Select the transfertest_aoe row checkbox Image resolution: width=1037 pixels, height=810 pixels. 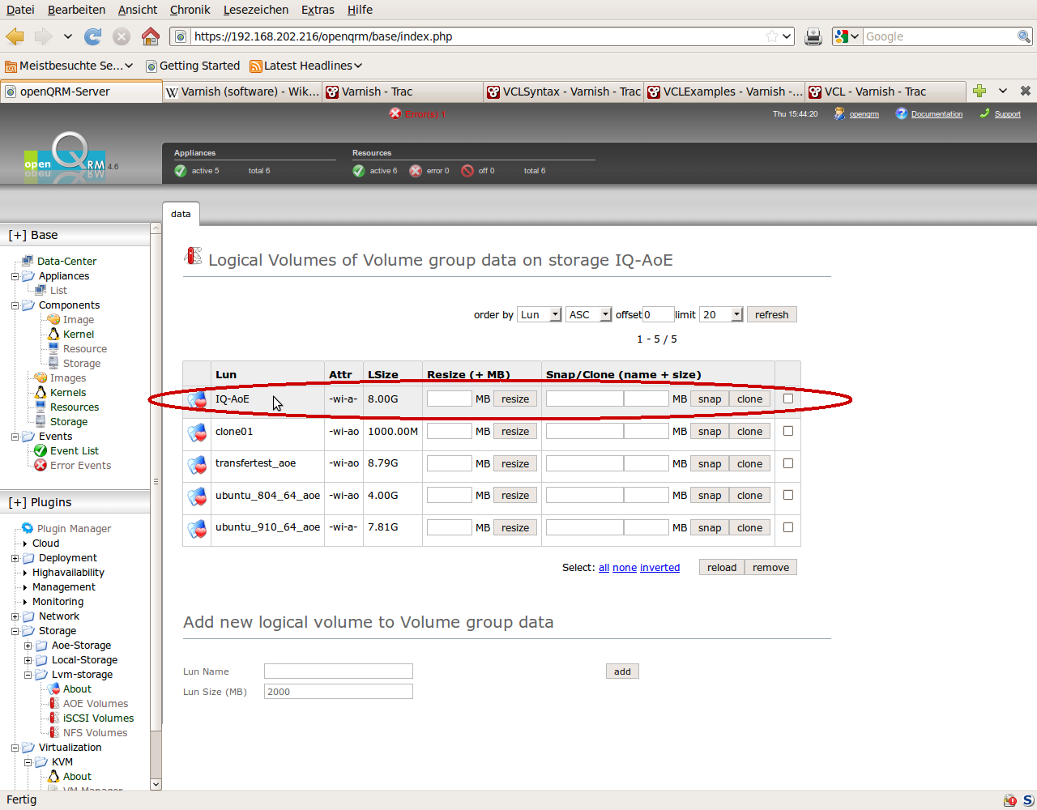(x=788, y=463)
